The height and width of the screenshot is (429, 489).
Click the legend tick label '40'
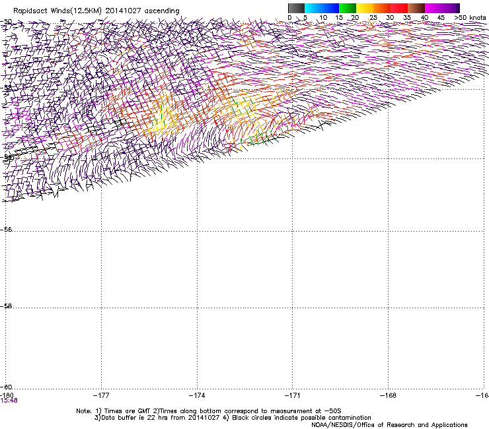pyautogui.click(x=424, y=18)
